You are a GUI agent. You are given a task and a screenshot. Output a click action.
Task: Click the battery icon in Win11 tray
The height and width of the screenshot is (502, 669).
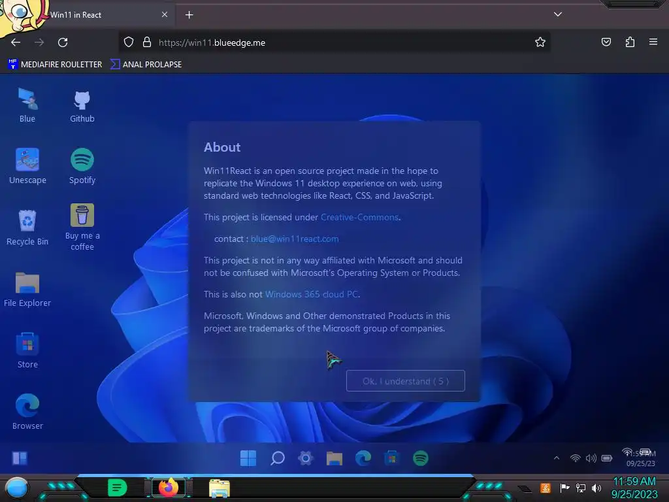tap(607, 458)
